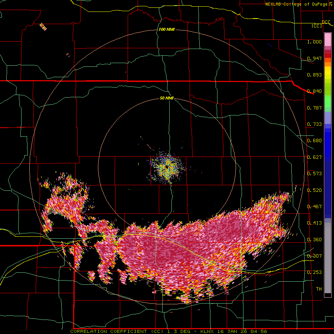The width and height of the screenshot is (334, 334).
Task: Click the 0.627 scale value
Action: pos(314,157)
